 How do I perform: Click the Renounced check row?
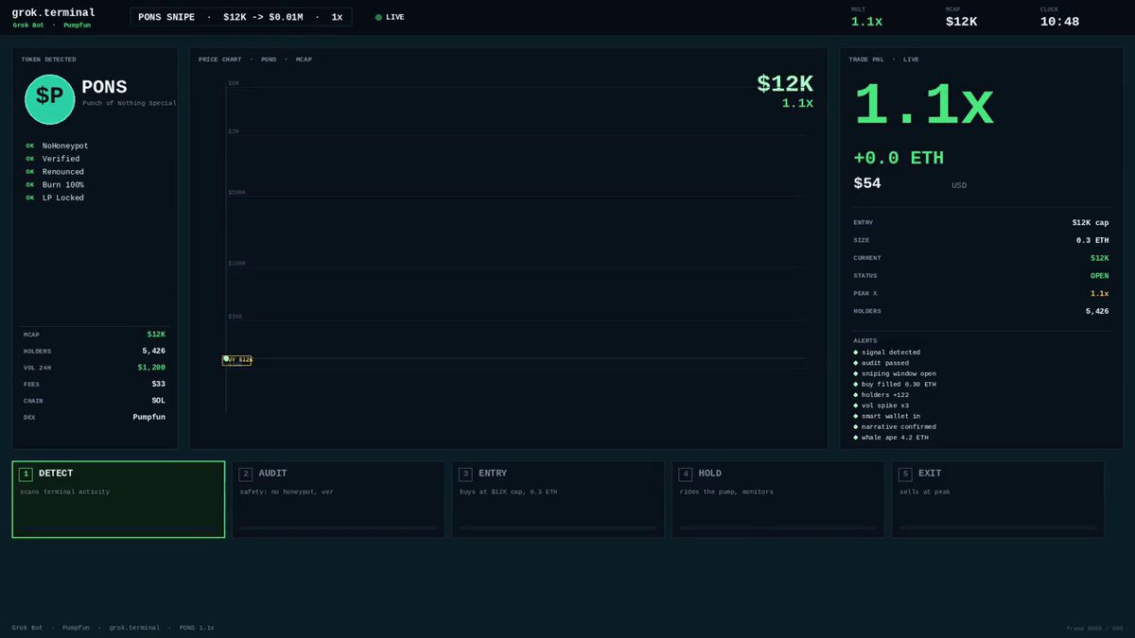coord(55,172)
